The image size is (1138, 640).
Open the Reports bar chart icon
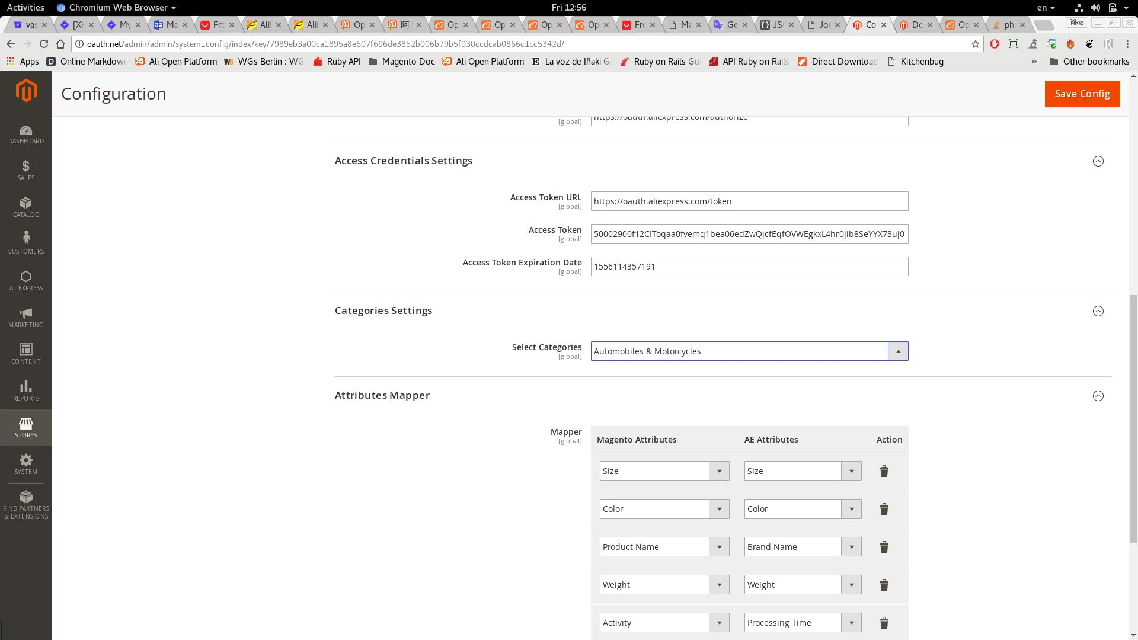click(x=25, y=391)
